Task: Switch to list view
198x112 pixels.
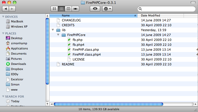Action: click(x=61, y=9)
